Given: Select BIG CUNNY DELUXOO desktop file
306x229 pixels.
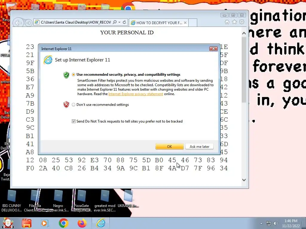Looking at the screenshot, I should pyautogui.click(x=12, y=201).
